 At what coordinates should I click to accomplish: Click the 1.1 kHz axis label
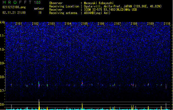[x=2, y=36]
